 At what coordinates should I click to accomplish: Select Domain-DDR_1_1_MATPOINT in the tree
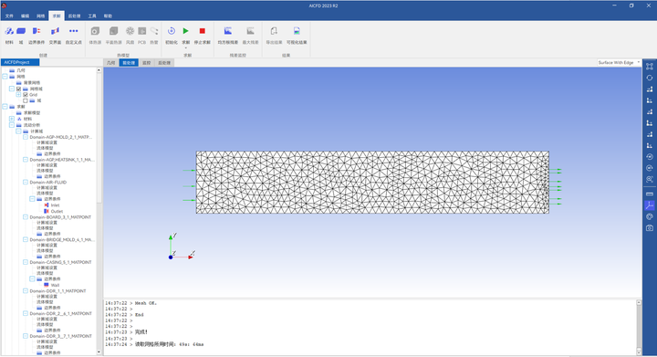(57, 290)
